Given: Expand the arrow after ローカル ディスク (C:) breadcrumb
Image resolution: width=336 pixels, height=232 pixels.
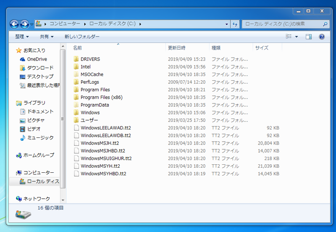Looking at the screenshot, I should pos(140,24).
